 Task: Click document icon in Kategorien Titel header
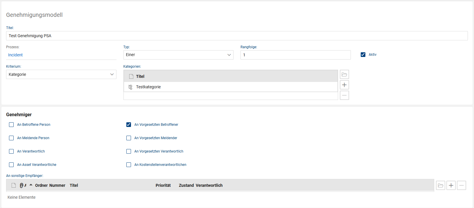coord(131,76)
